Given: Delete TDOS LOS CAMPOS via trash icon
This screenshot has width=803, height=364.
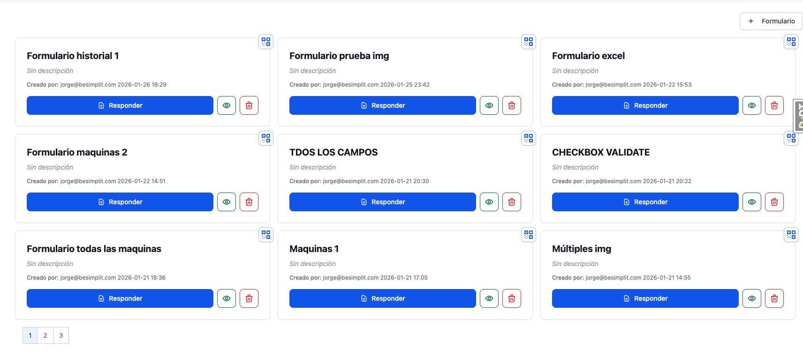Looking at the screenshot, I should point(512,201).
